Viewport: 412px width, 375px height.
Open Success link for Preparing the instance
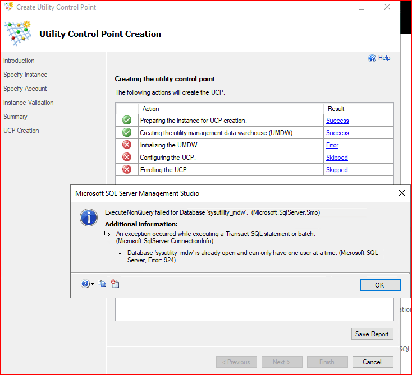click(x=337, y=121)
